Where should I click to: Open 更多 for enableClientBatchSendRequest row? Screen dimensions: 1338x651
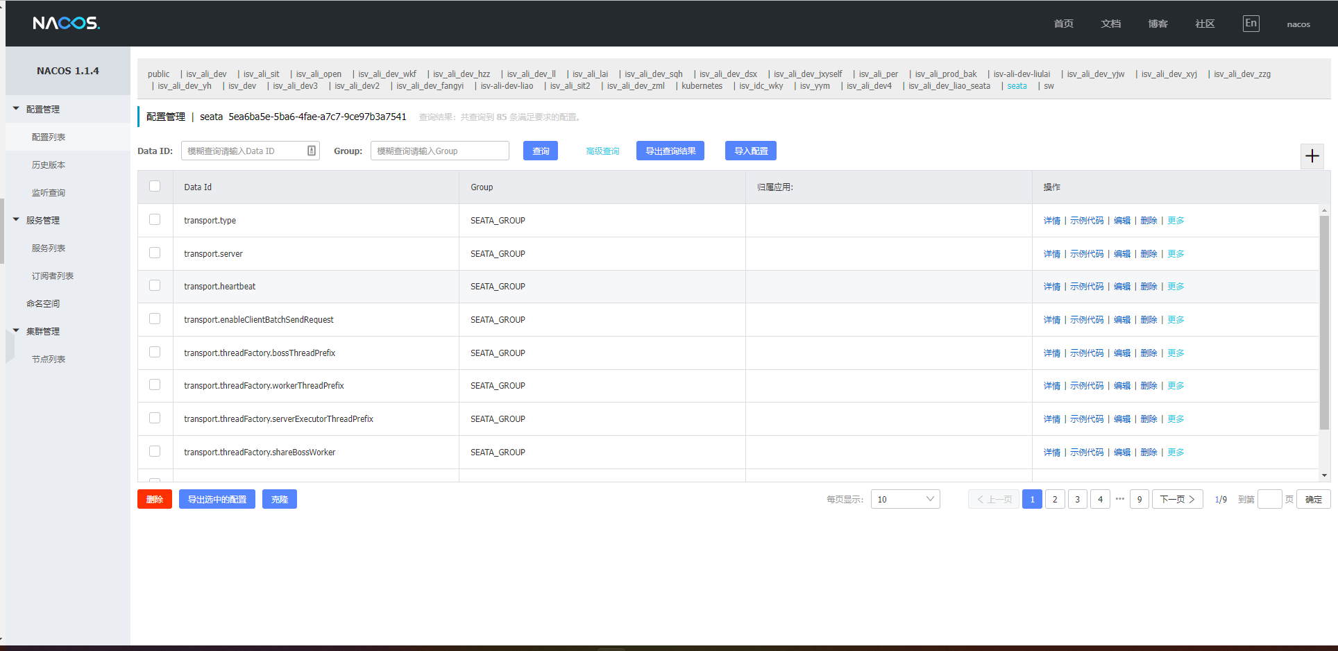[x=1176, y=320]
